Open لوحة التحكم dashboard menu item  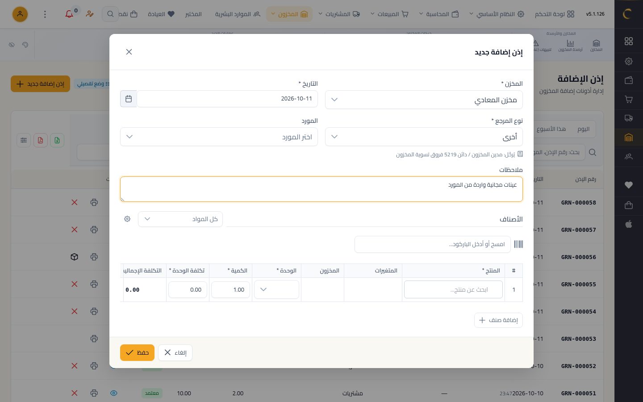click(555, 14)
